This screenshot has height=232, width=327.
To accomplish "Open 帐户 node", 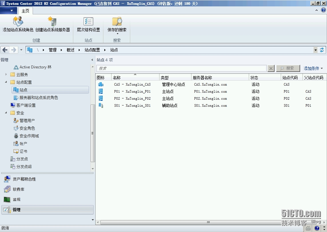I will [20, 144].
